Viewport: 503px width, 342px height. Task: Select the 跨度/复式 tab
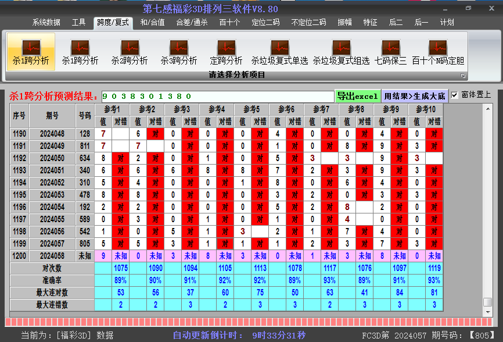pos(113,23)
